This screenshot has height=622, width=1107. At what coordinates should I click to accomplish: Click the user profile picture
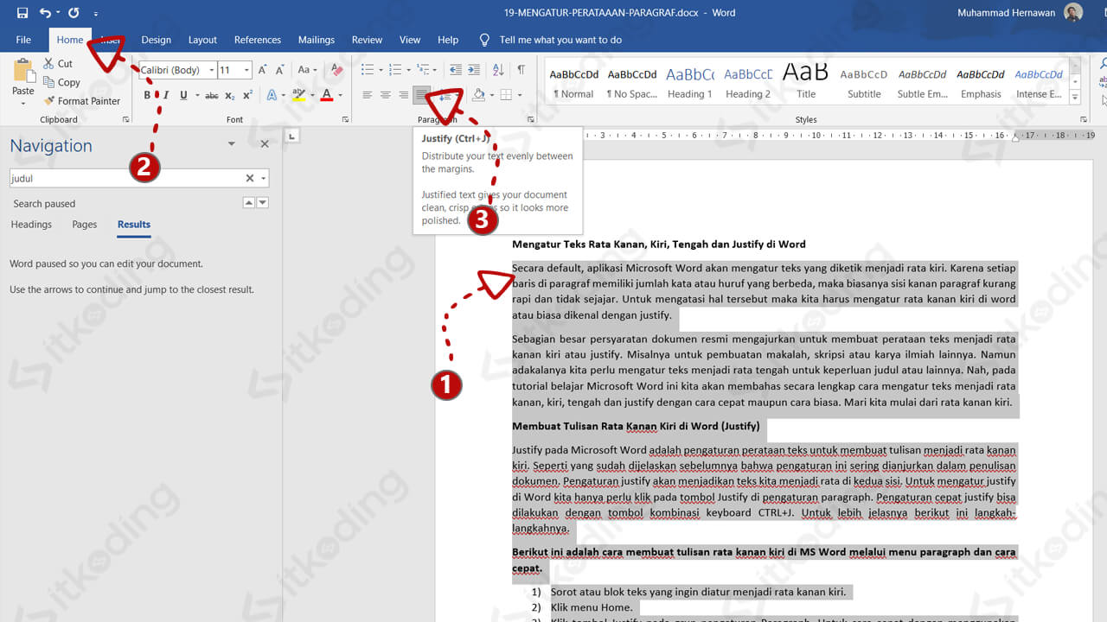click(1073, 13)
